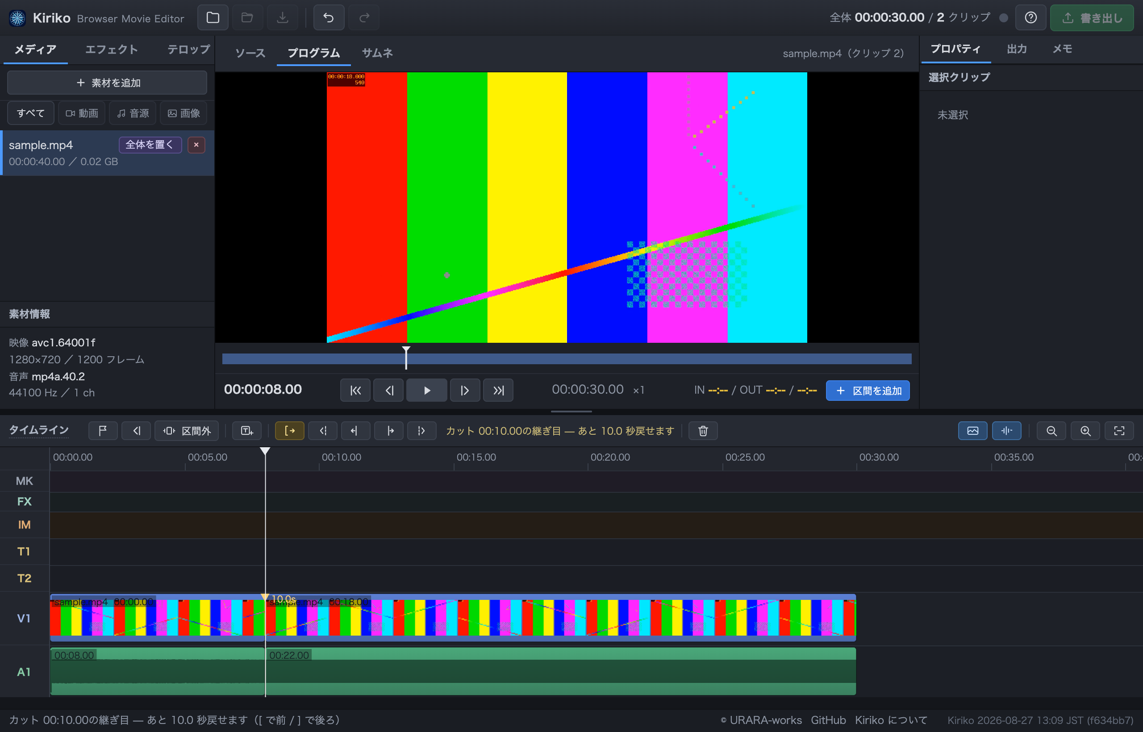Zoom in the timeline

tap(1085, 431)
